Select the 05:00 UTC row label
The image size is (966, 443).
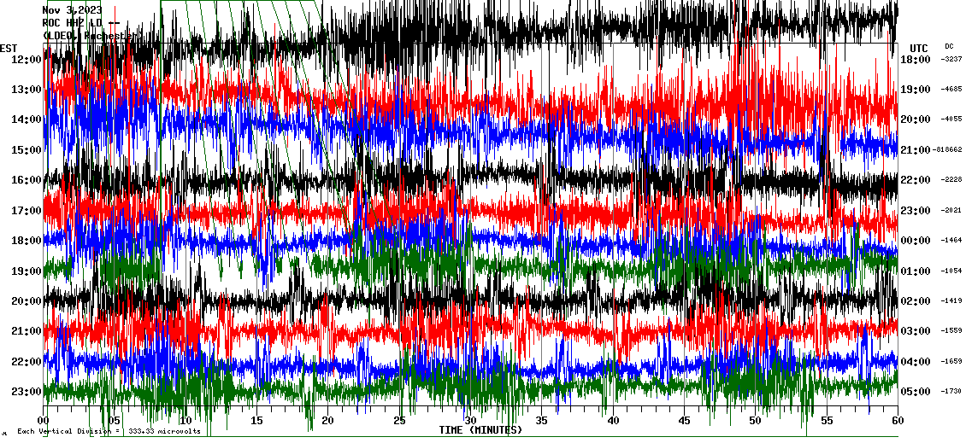pos(915,391)
